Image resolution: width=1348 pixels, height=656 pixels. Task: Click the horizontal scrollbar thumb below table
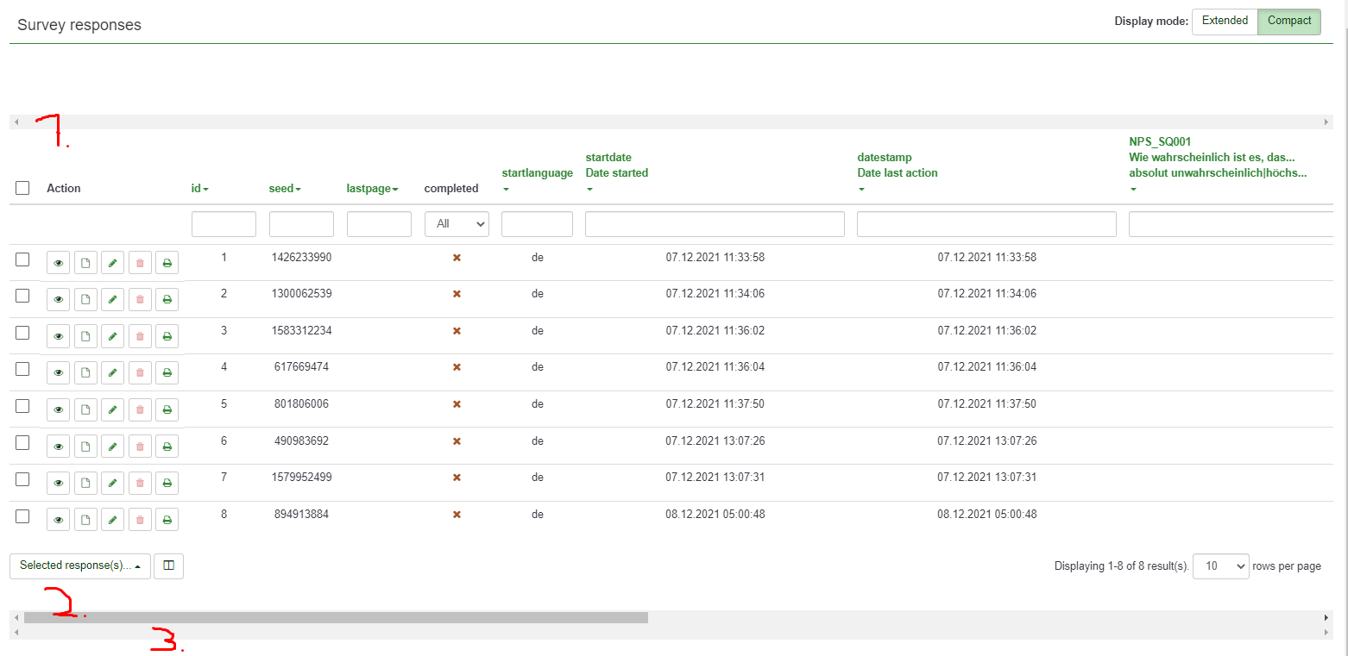click(336, 617)
